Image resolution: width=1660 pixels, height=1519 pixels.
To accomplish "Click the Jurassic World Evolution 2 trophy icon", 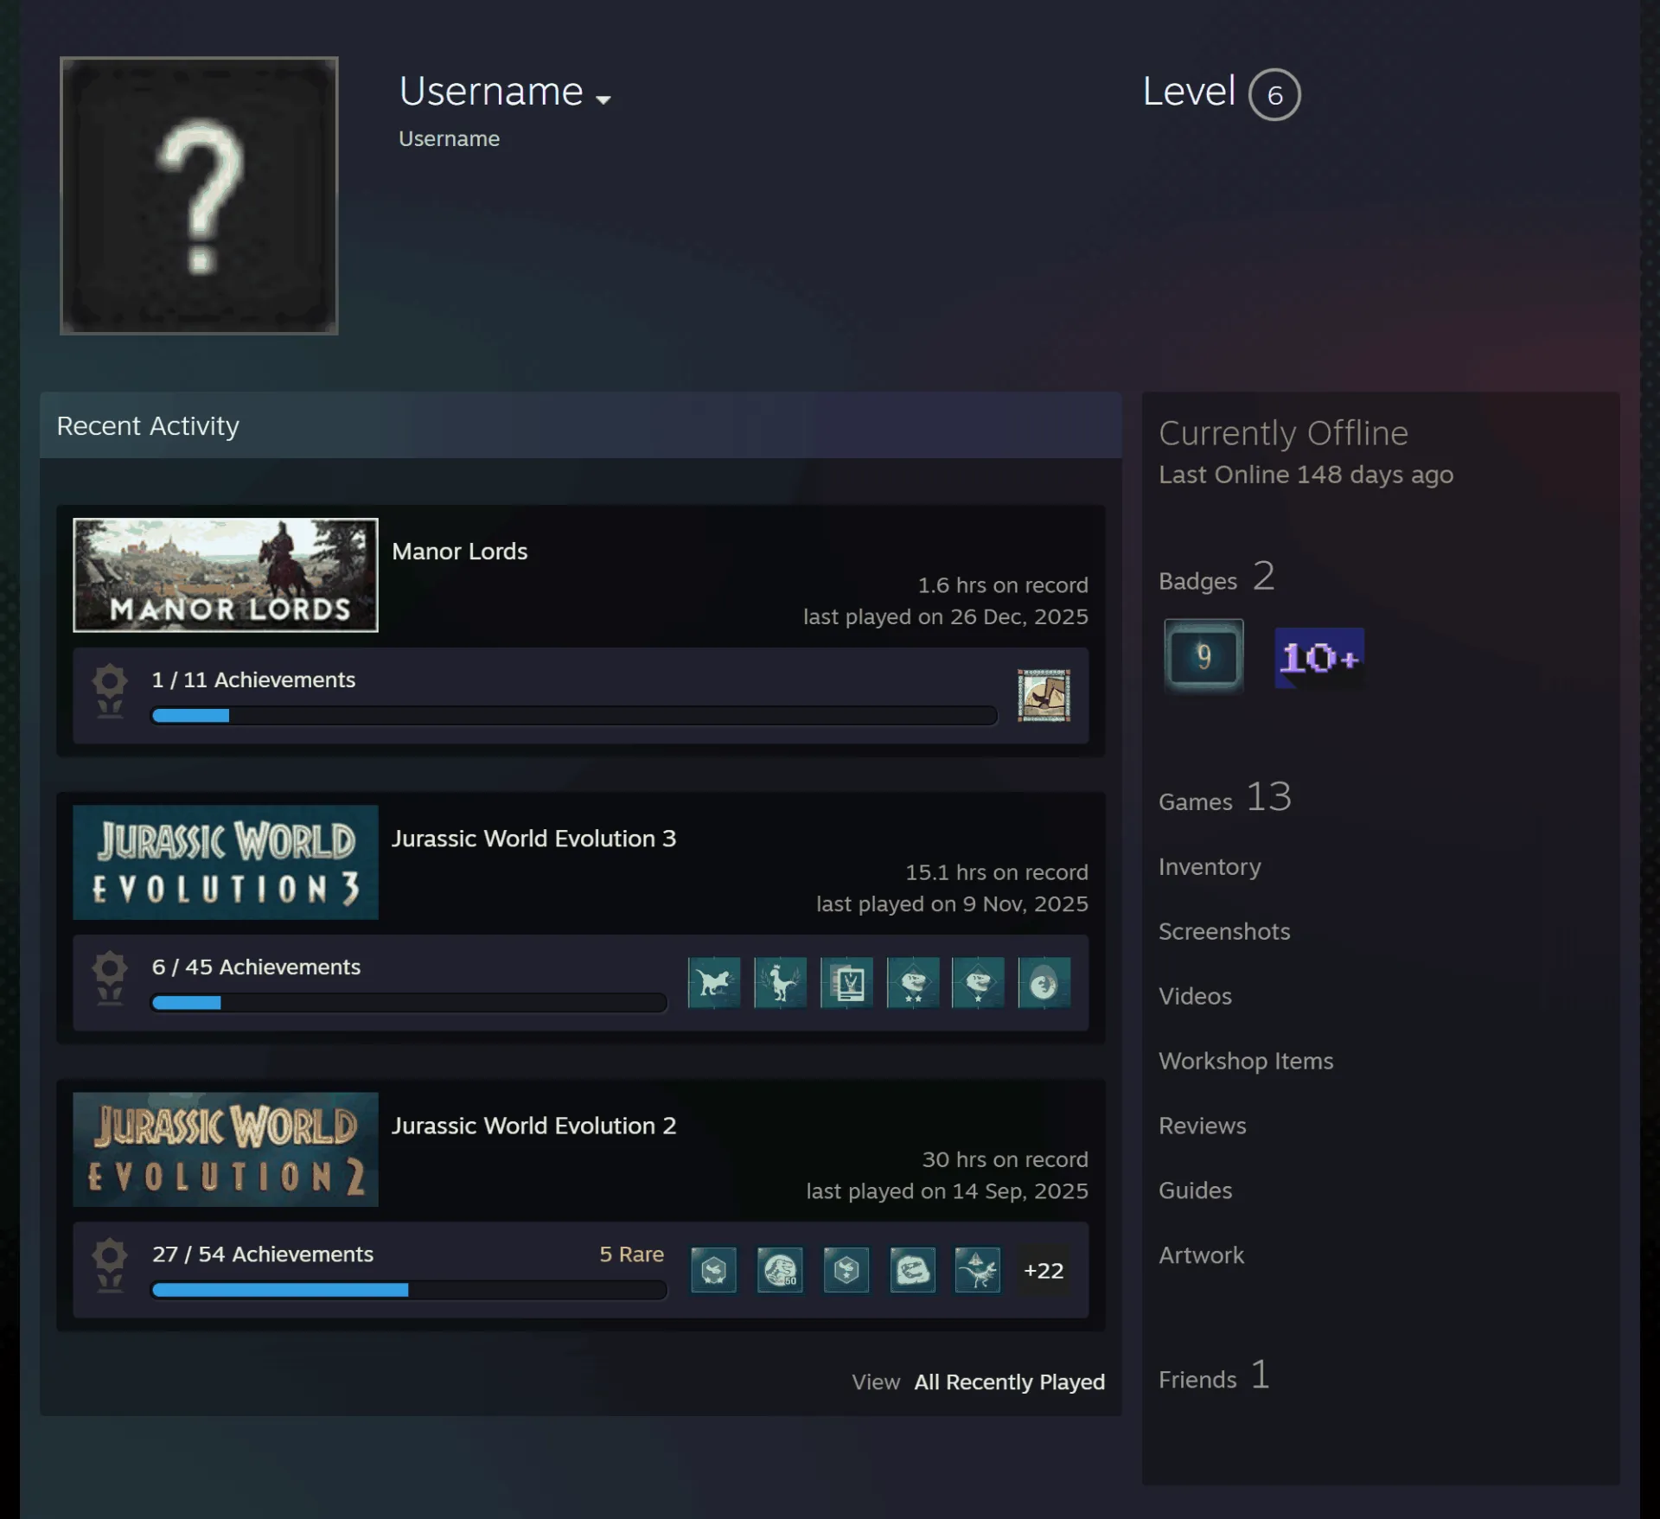I will pyautogui.click(x=110, y=1265).
